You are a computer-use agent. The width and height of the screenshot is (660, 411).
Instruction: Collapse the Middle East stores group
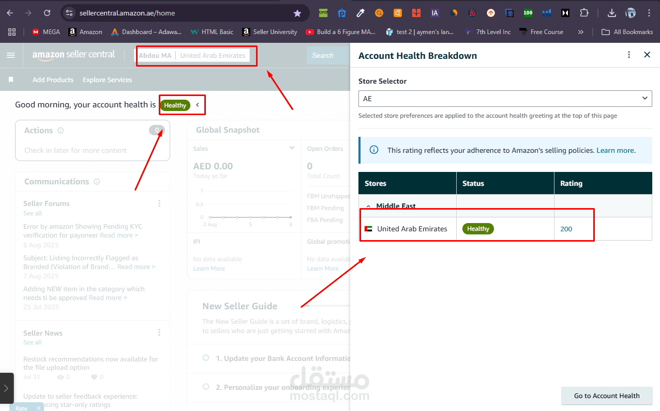(x=368, y=206)
